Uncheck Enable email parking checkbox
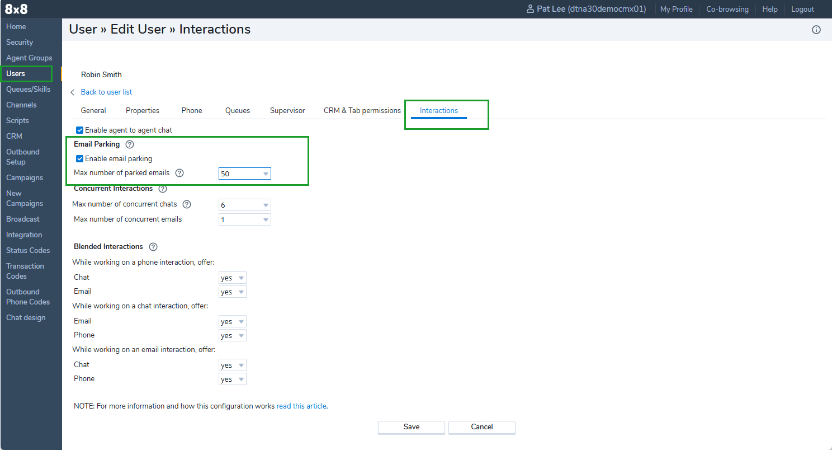Screen dimensions: 832x450 pos(80,158)
